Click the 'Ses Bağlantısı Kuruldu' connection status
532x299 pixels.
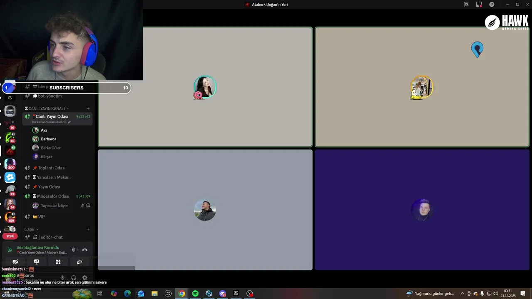click(x=38, y=248)
